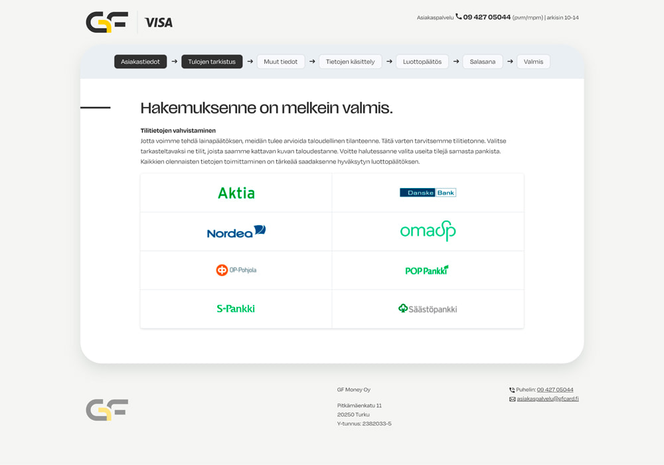
Task: Pick the Nordea bank logo
Action: [x=236, y=232]
